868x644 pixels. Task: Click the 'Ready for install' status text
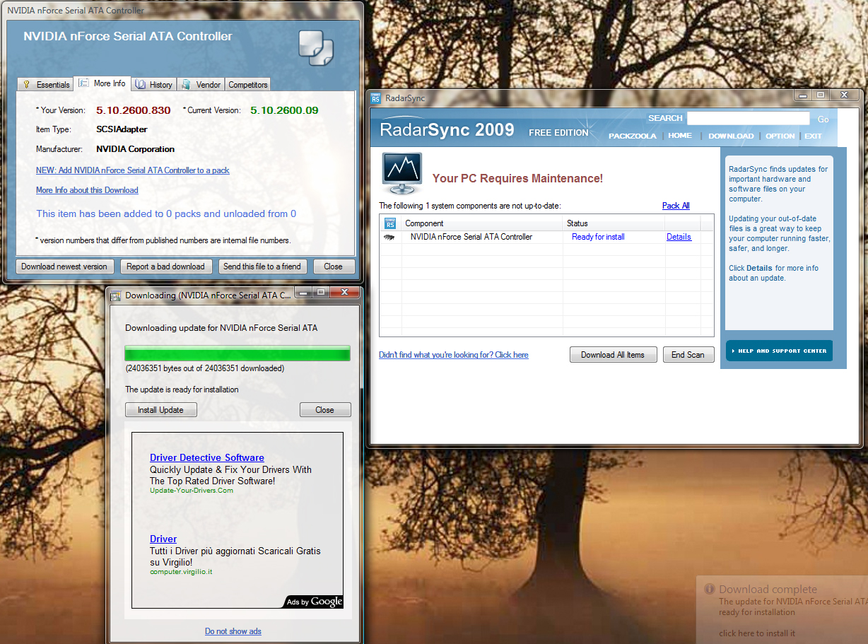click(598, 237)
